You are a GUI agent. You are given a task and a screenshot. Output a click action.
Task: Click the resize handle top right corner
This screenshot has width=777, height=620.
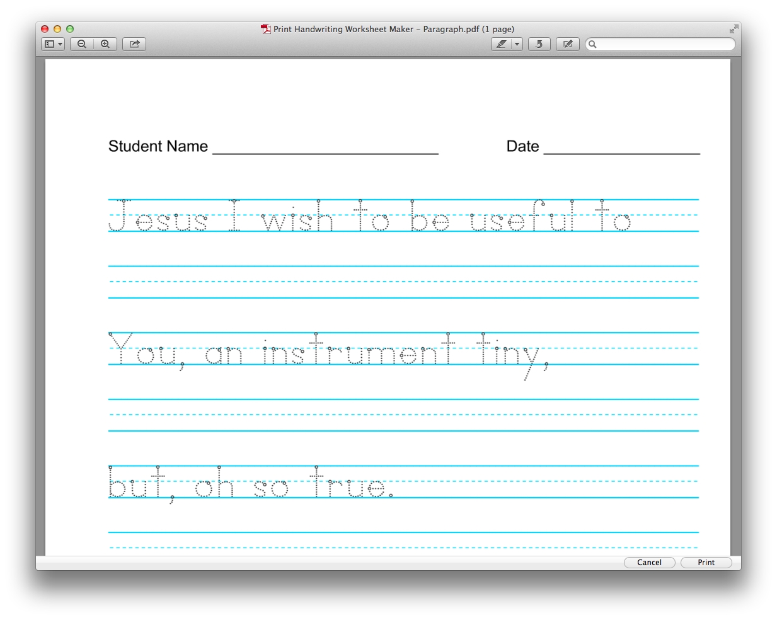point(734,28)
